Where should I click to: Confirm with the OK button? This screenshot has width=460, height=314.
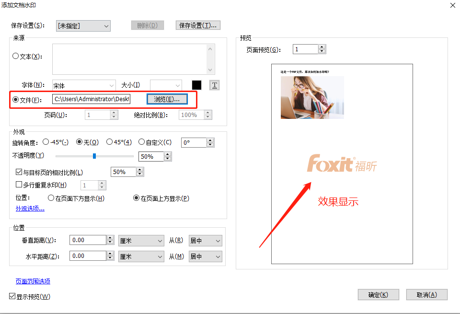coord(378,295)
